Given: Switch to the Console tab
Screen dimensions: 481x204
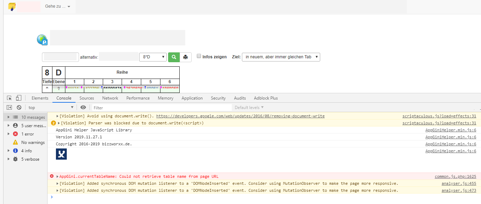Looking at the screenshot, I should [64, 98].
